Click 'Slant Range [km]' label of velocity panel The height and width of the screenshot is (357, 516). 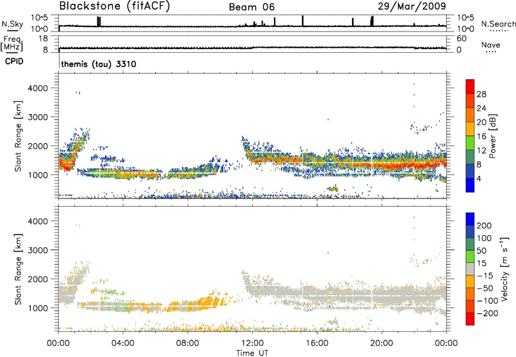18,269
